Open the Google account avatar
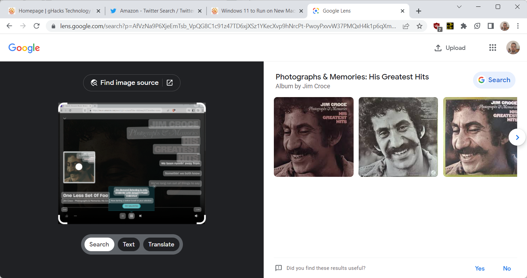 (x=513, y=48)
